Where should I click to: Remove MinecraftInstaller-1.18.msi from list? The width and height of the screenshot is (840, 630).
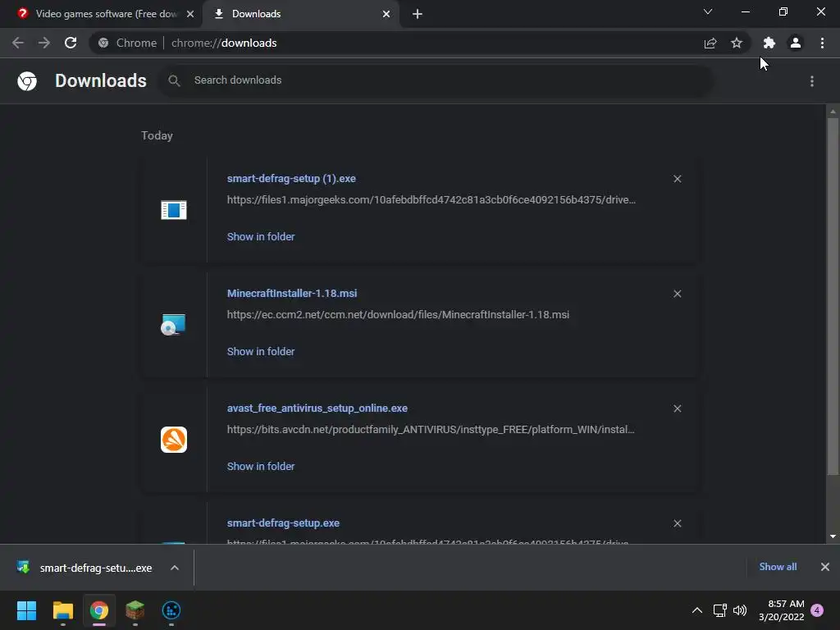677,294
